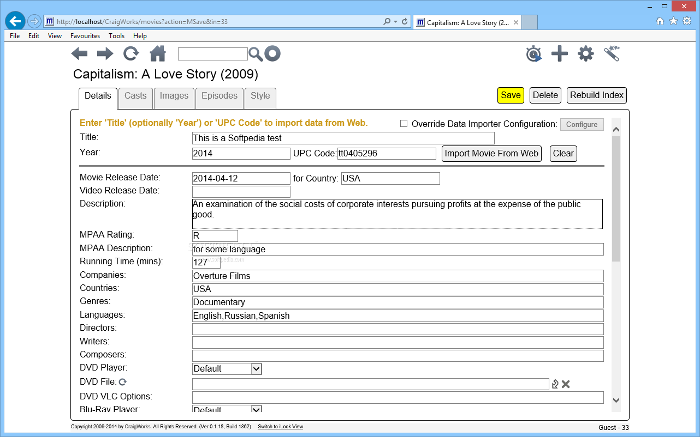Open the app home page icon
700x437 pixels.
point(158,53)
